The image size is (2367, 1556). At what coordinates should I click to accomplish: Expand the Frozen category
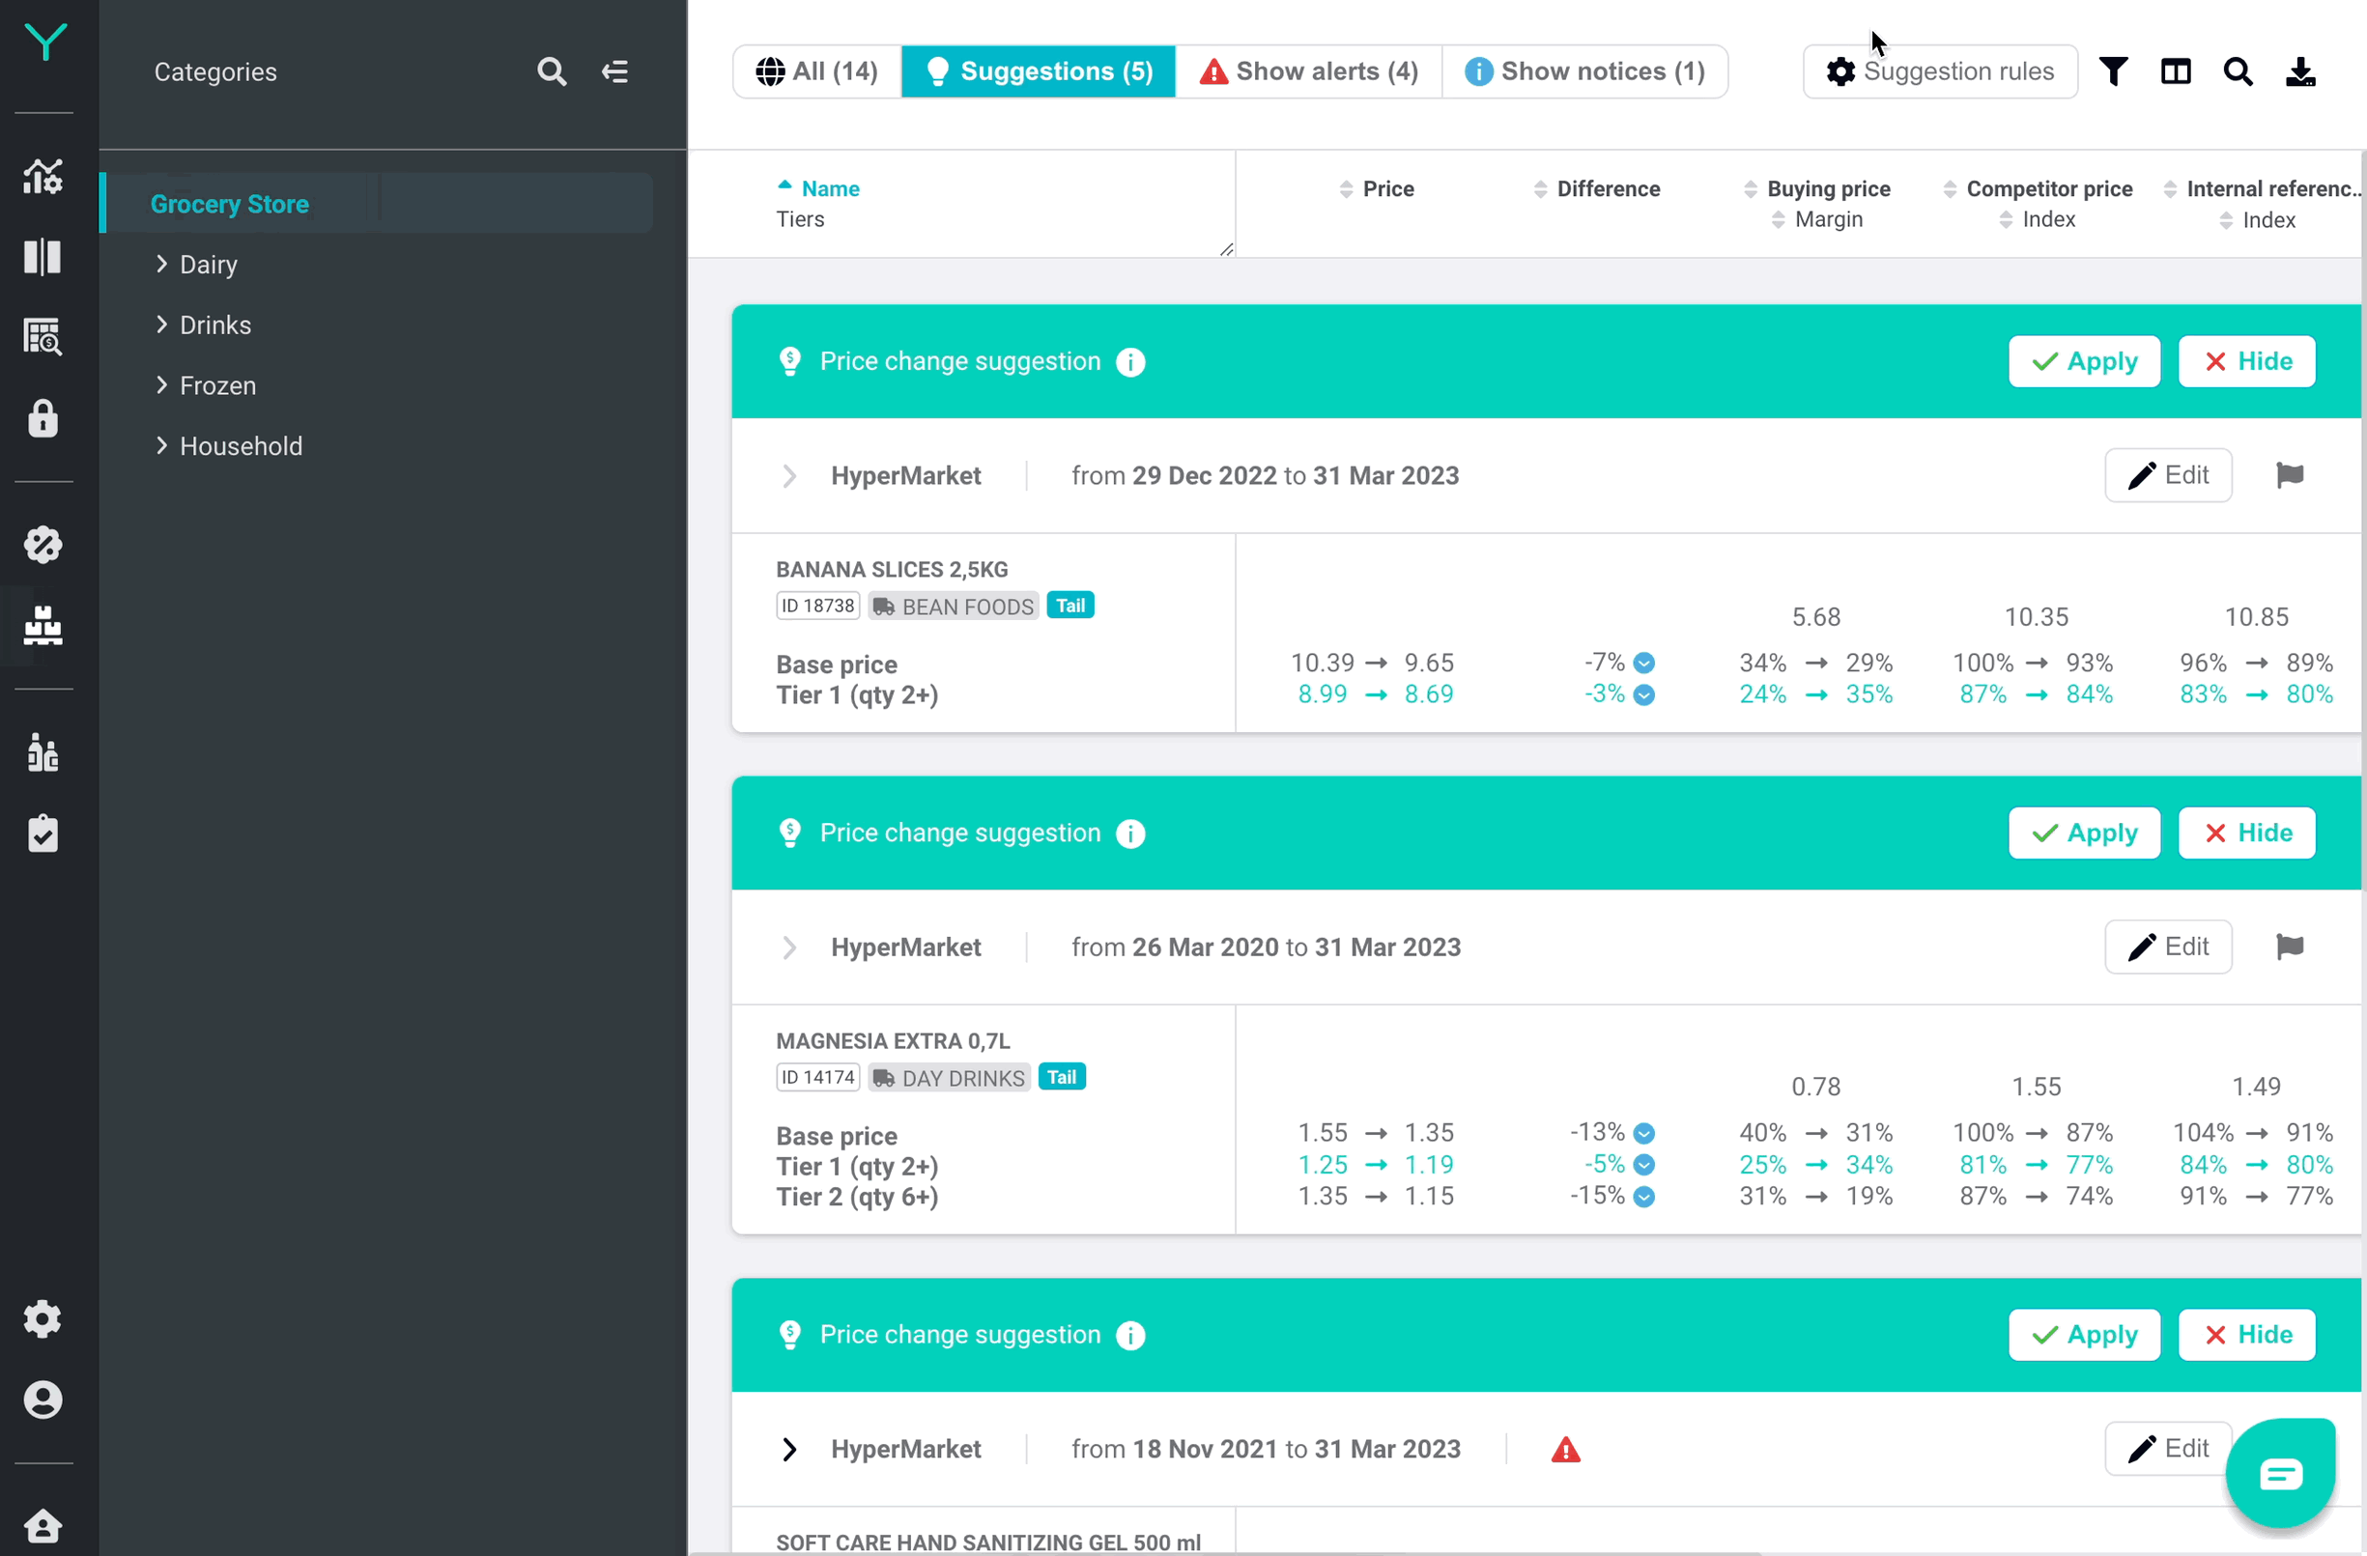(161, 384)
